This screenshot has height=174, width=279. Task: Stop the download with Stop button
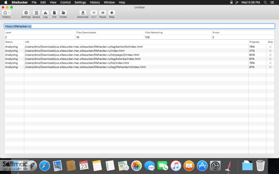tap(112, 13)
